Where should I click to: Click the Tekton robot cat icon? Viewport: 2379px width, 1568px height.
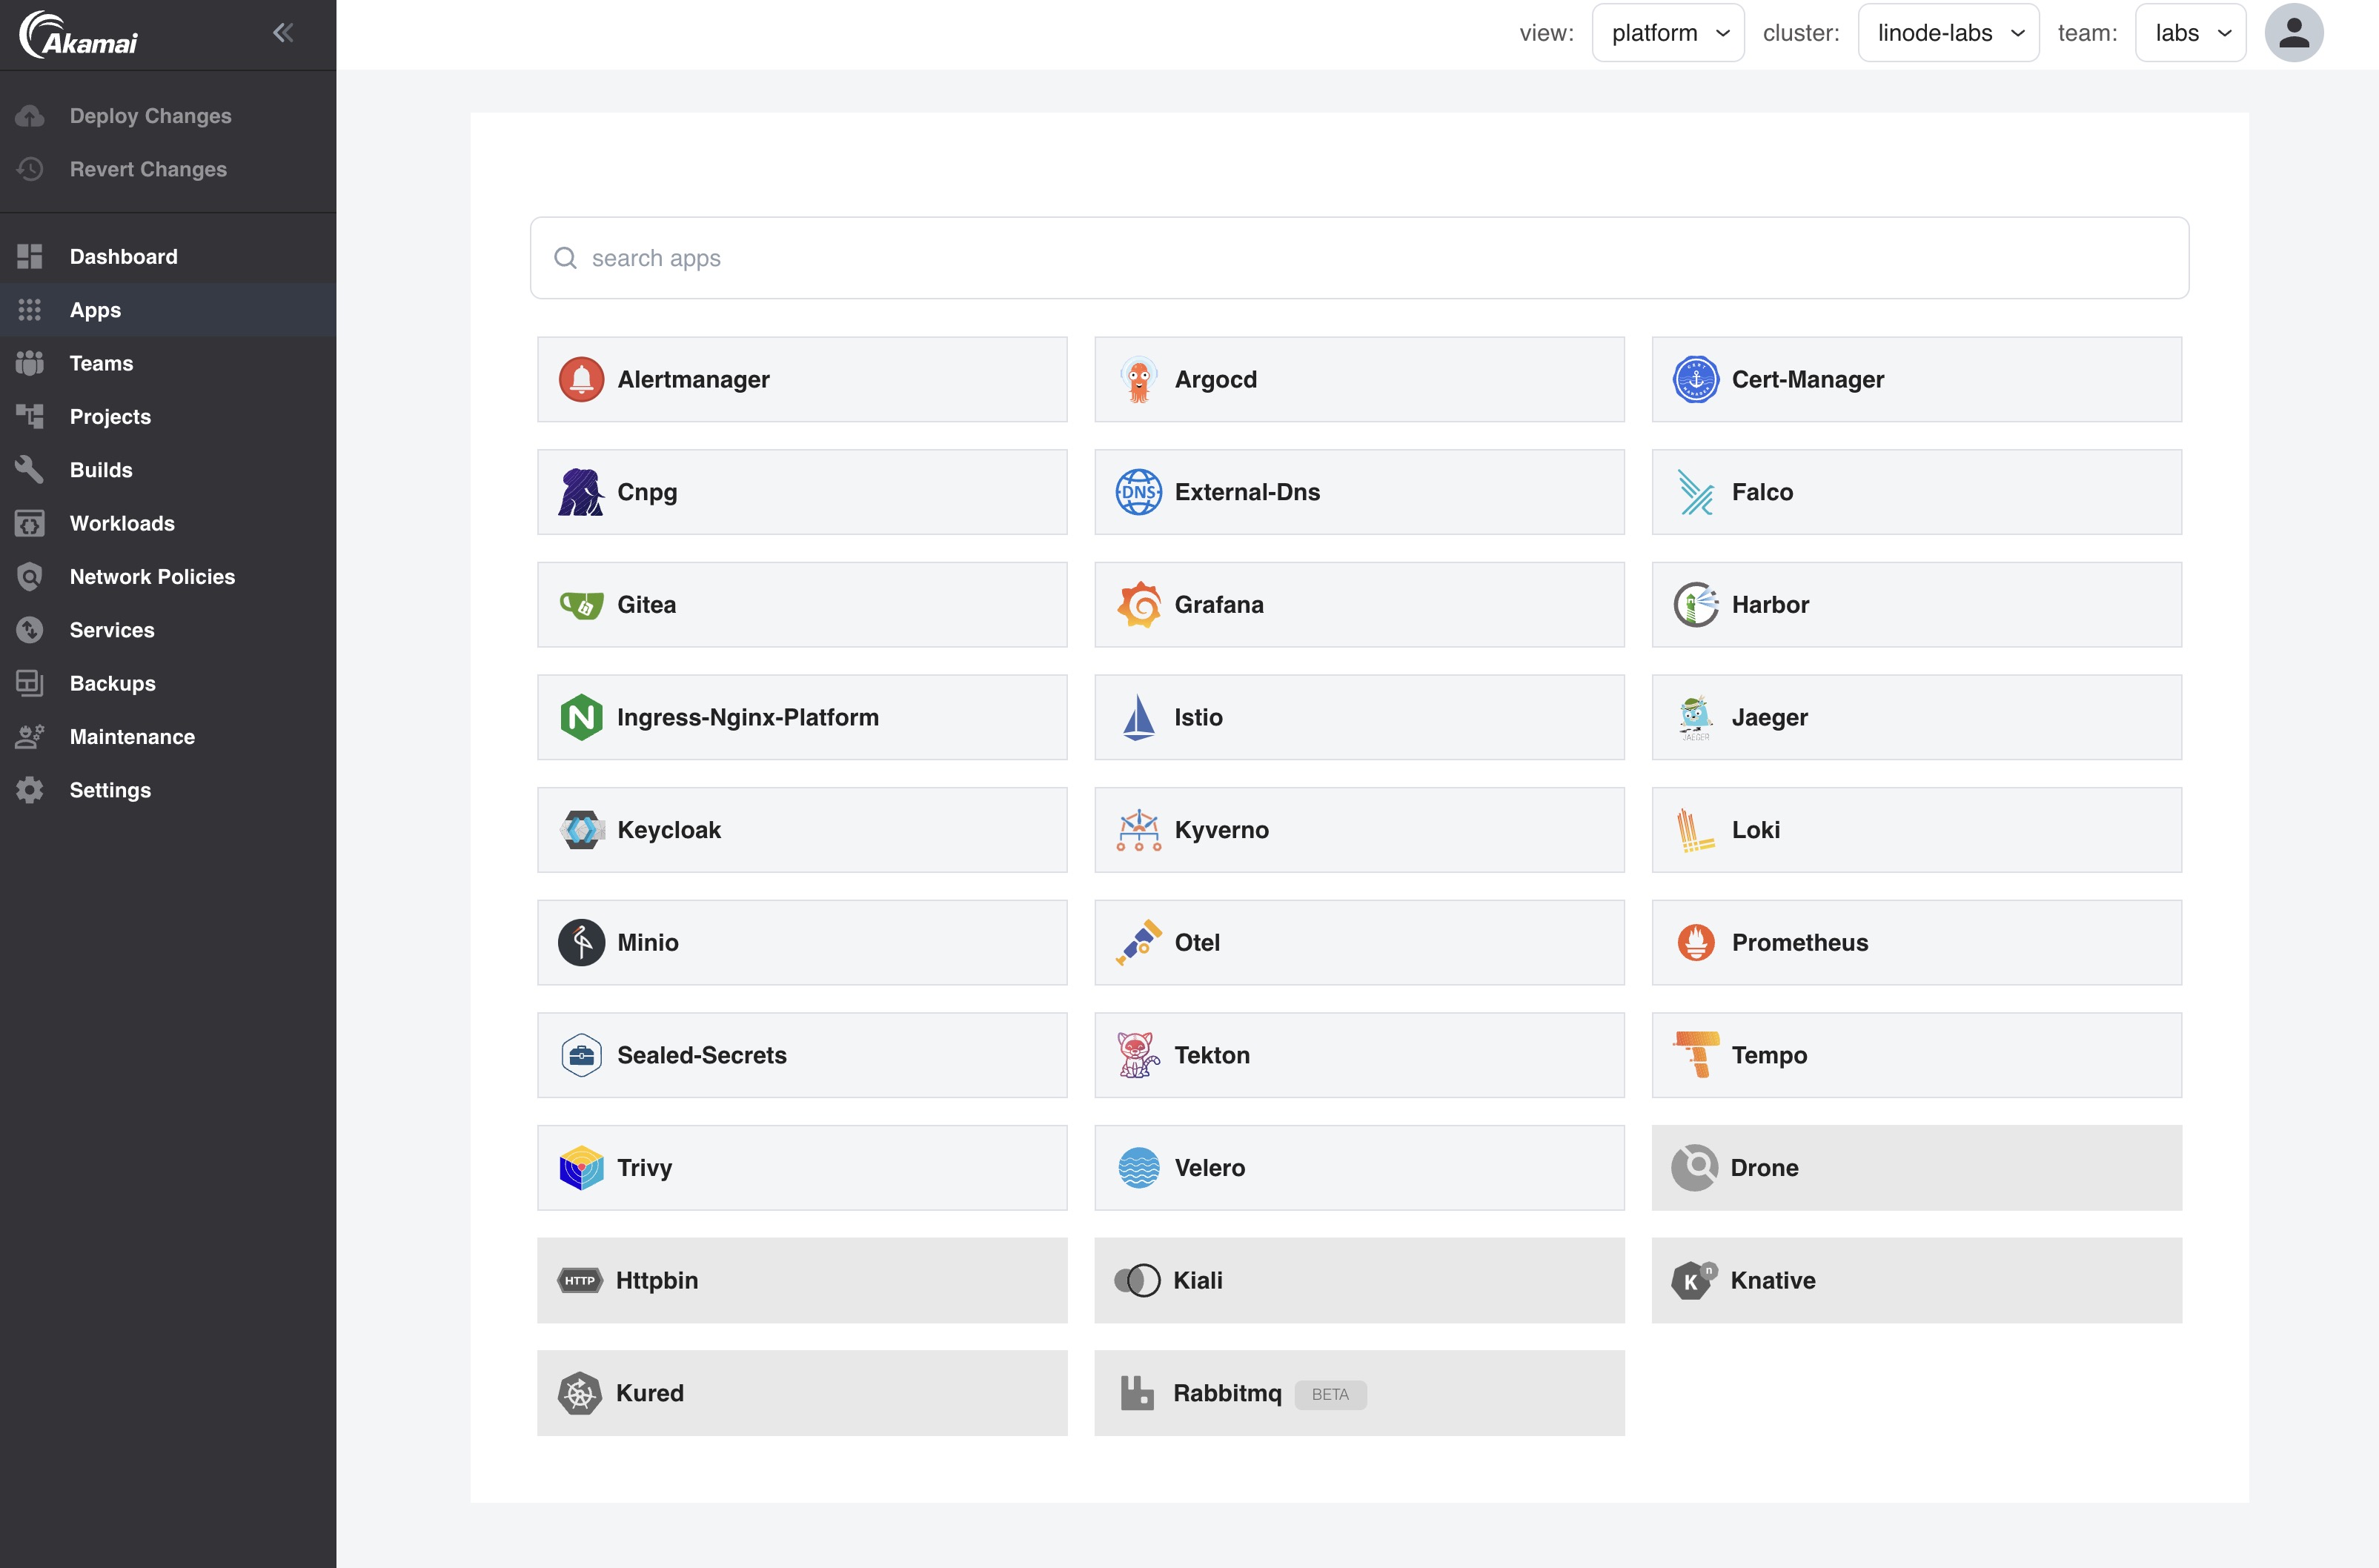1138,1055
